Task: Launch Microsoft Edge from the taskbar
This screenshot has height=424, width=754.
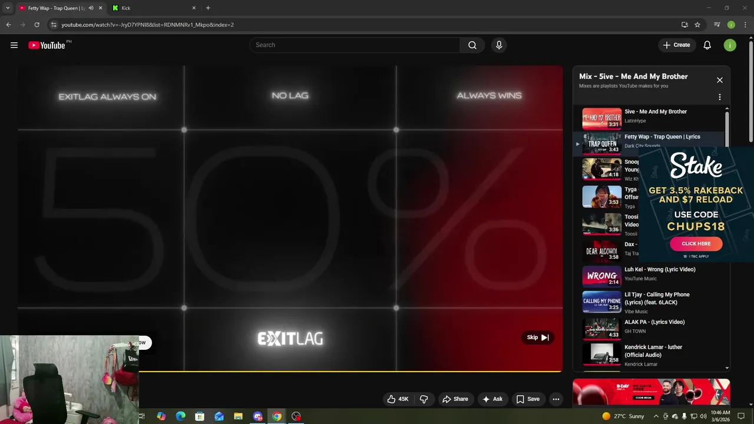Action: coord(181,416)
